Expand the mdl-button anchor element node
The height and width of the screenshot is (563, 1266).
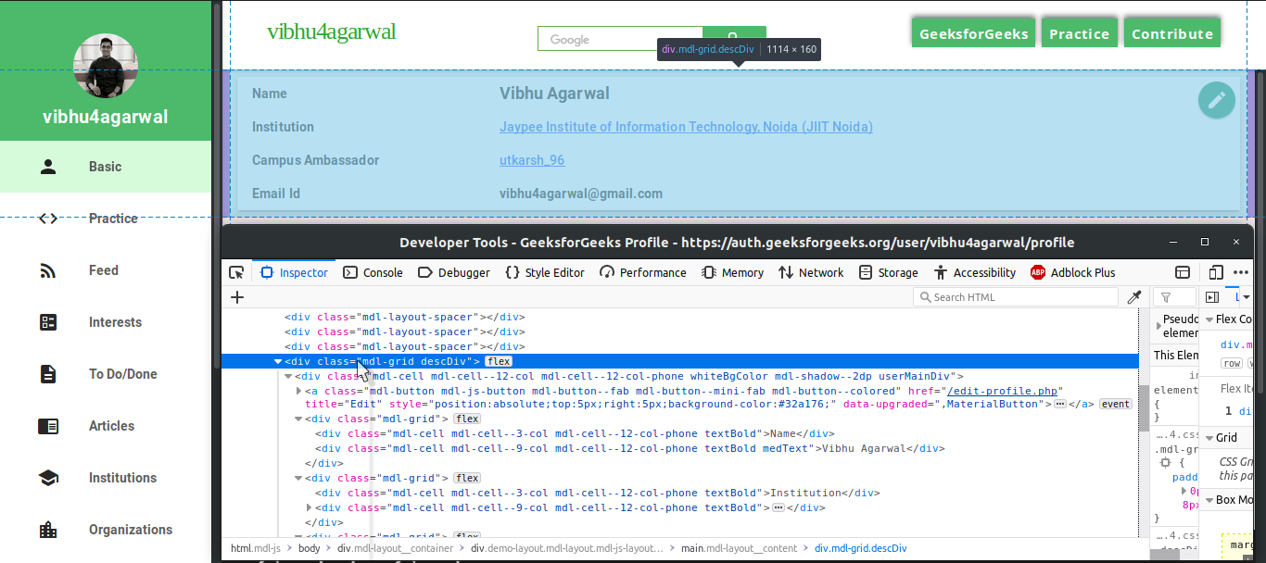point(298,391)
